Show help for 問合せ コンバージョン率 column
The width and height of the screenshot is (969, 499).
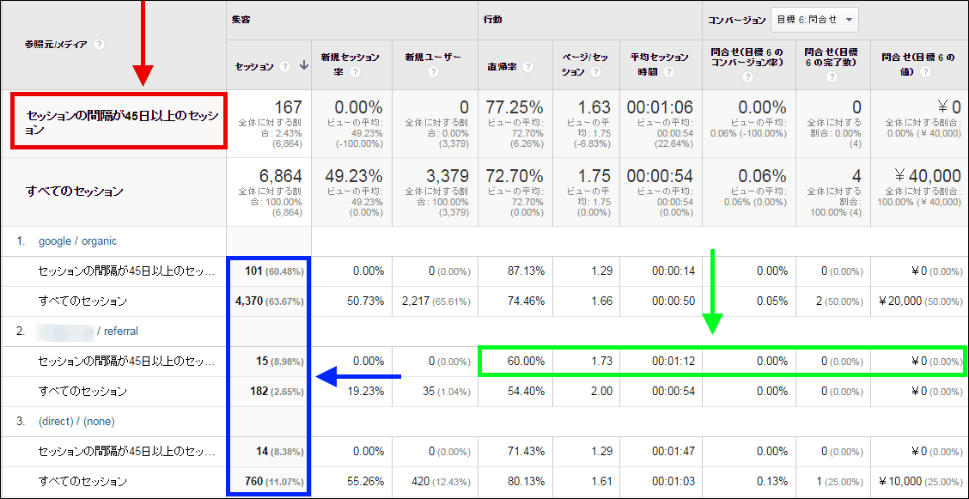746,77
